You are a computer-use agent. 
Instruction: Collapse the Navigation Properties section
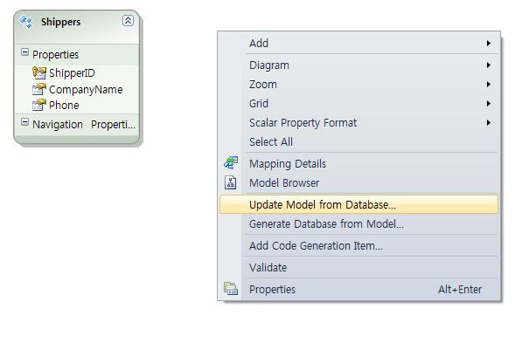24,121
